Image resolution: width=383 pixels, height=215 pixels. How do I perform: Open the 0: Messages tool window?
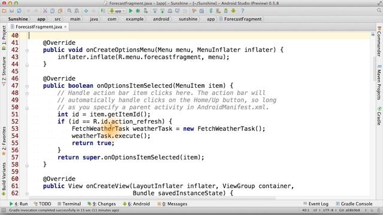(172, 204)
